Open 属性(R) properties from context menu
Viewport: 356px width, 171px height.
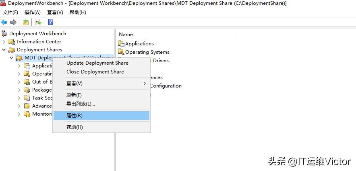(x=75, y=116)
